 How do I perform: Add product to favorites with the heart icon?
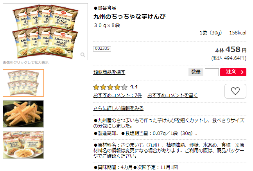[235, 91]
